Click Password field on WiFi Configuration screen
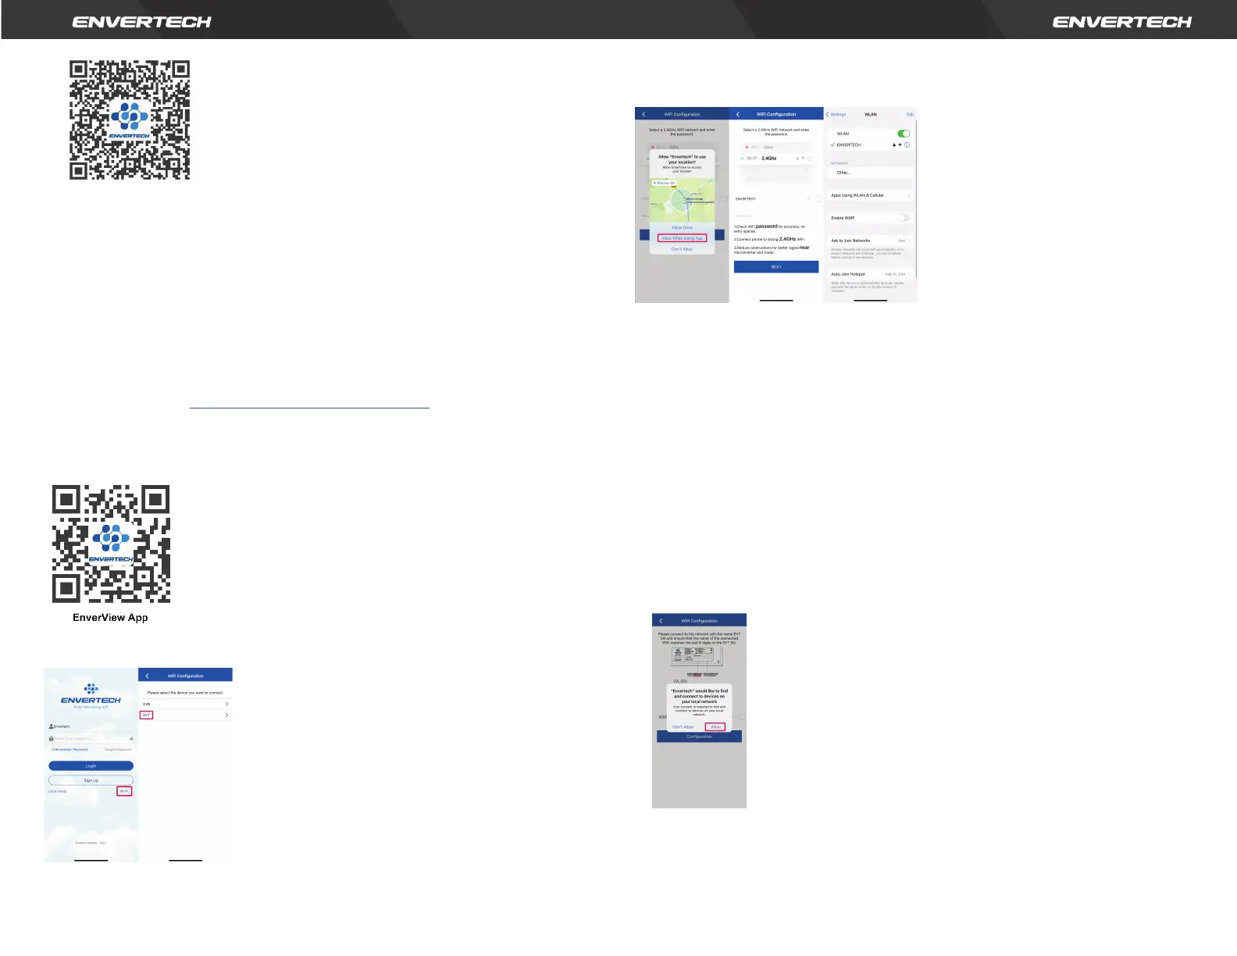Viewport: 1237px width, 956px height. 776,216
